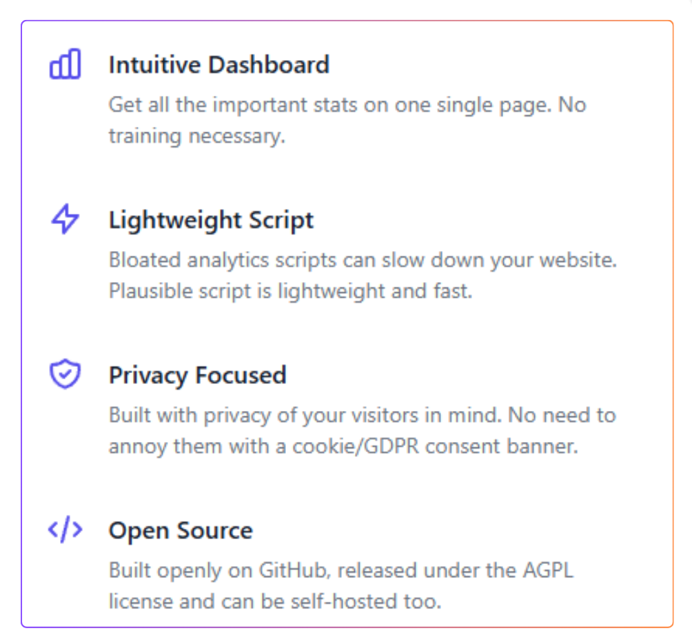Click the word GitHub in Open Source description
This screenshot has width=692, height=644.
click(x=294, y=570)
